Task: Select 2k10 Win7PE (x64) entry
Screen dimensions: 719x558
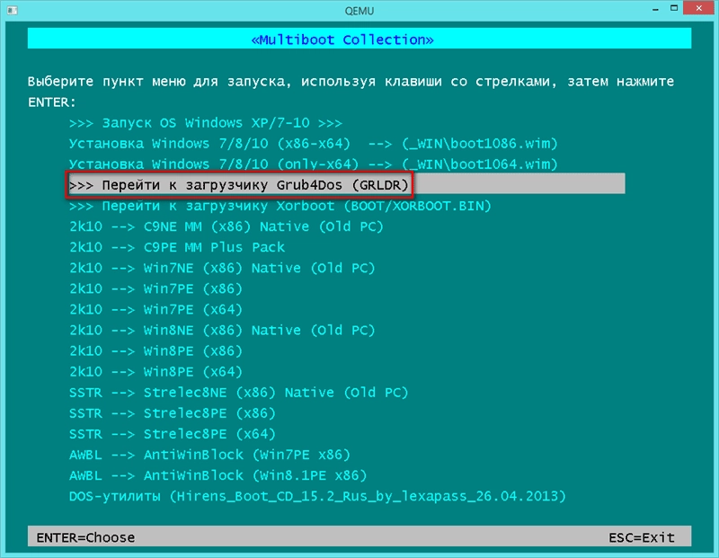Action: click(x=155, y=309)
